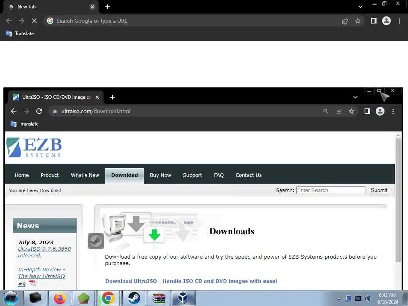Open side panel in UltraISO window

coord(367,112)
